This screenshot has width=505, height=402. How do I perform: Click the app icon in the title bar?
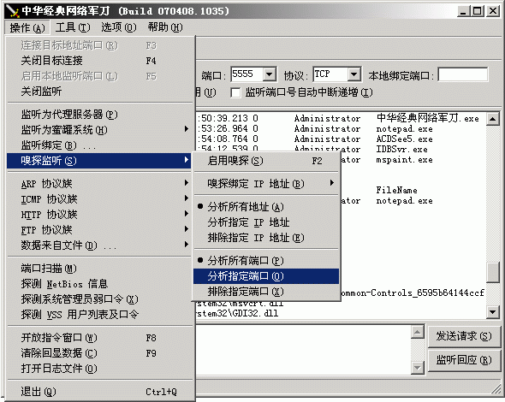[x=12, y=11]
